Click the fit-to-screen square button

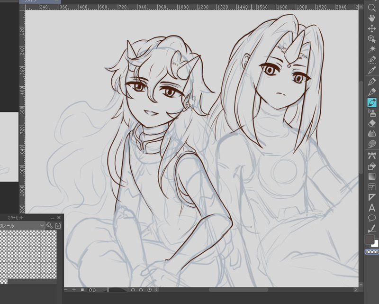[82, 290]
